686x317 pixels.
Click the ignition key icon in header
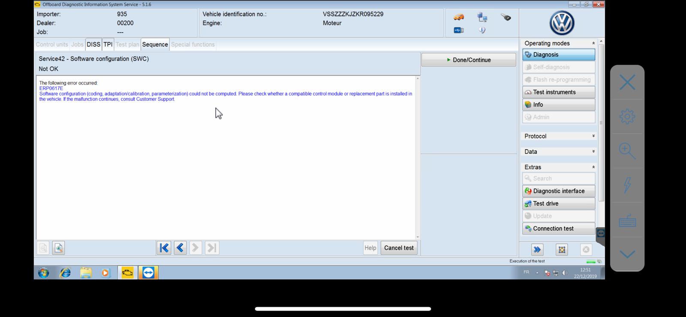click(x=506, y=18)
